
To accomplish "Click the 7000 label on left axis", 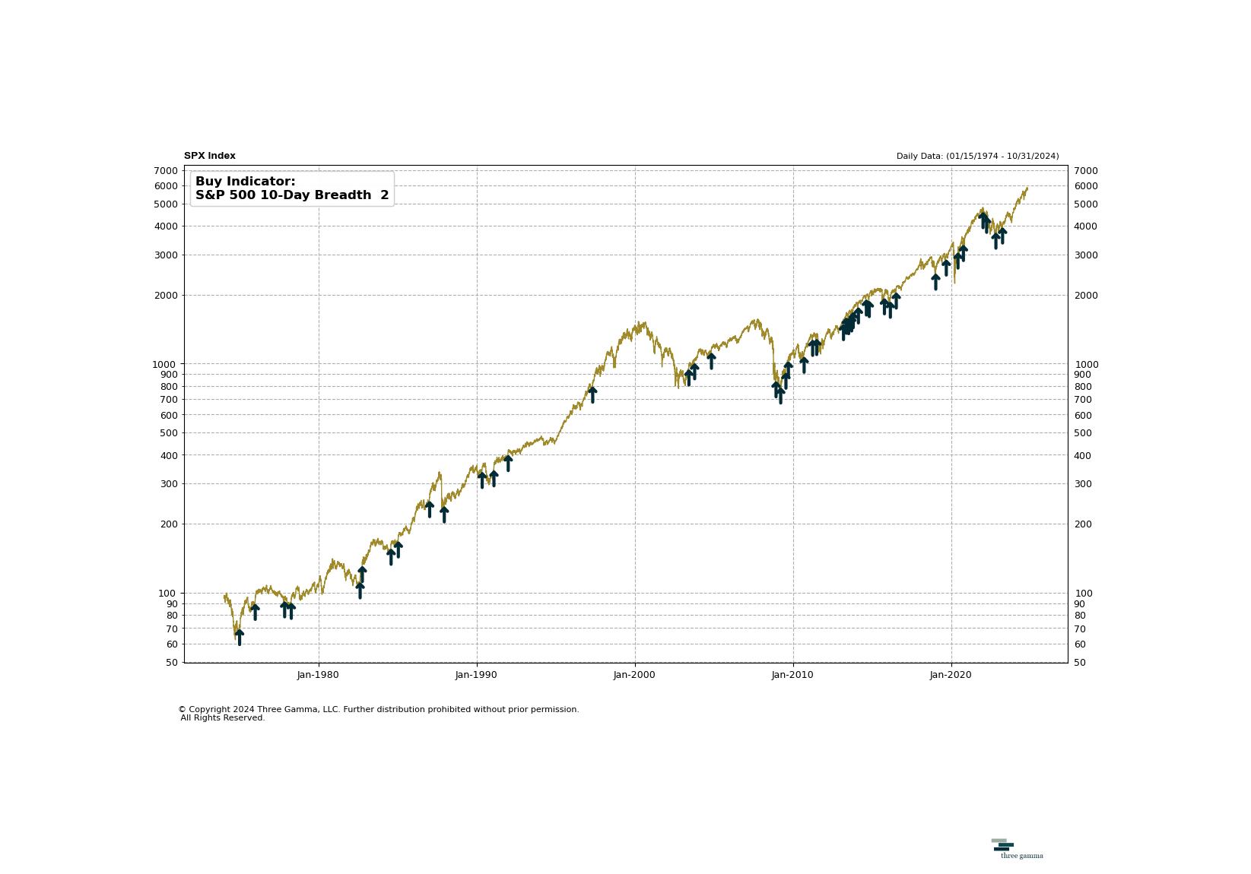I will 166,171.
